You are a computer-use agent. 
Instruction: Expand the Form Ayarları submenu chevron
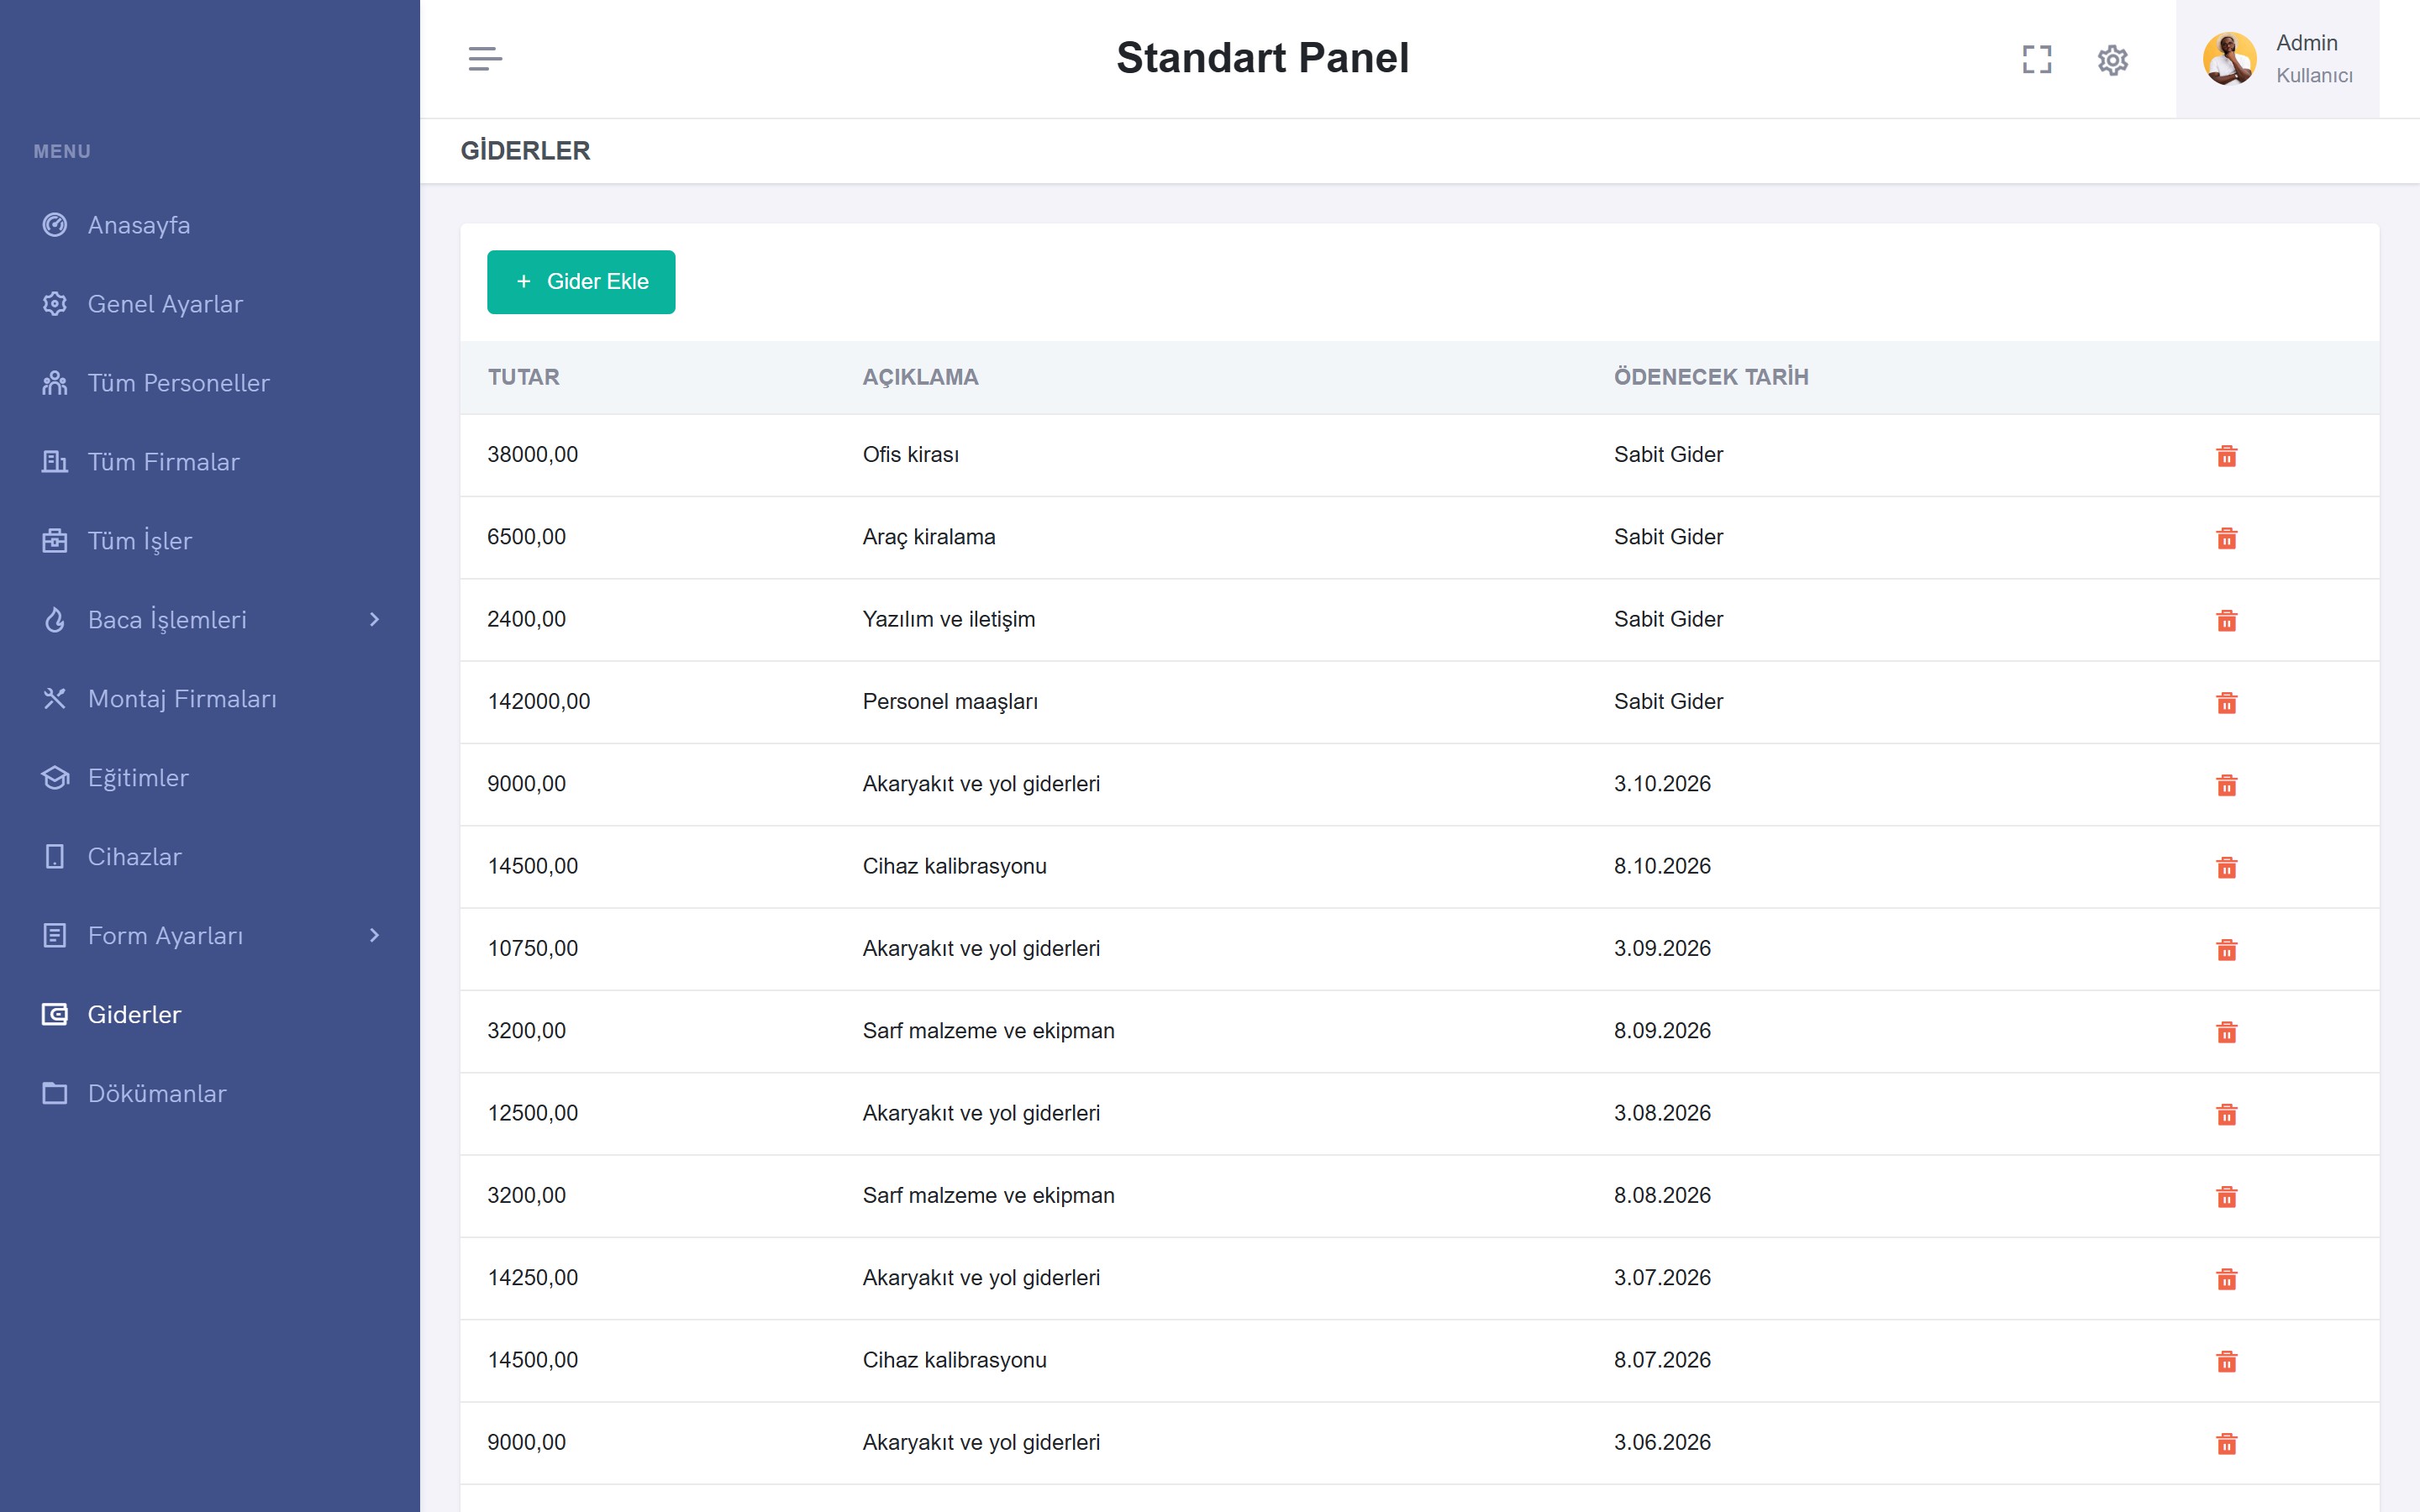point(374,936)
